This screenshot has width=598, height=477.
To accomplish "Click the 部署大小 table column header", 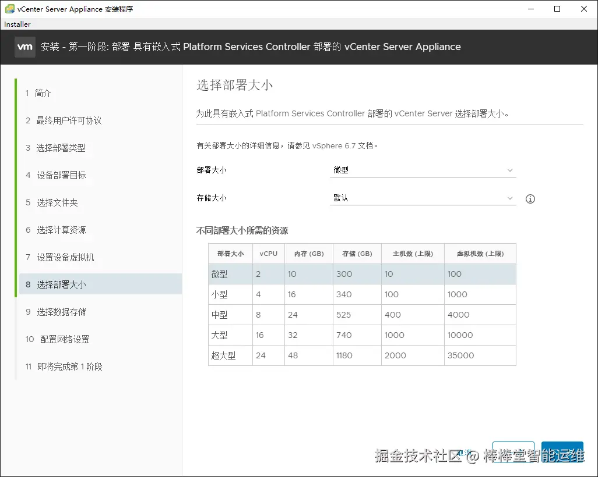I will (230, 254).
